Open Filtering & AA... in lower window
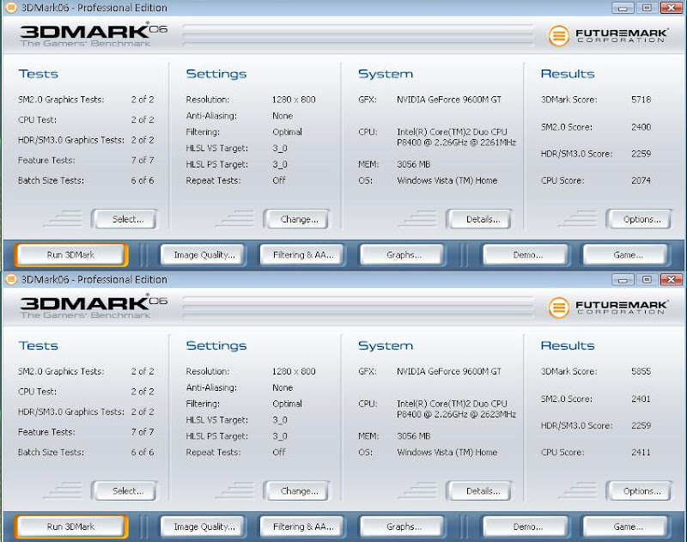The height and width of the screenshot is (542, 687). click(303, 527)
